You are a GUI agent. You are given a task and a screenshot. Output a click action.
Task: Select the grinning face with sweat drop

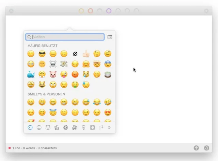pyautogui.click(x=86, y=102)
